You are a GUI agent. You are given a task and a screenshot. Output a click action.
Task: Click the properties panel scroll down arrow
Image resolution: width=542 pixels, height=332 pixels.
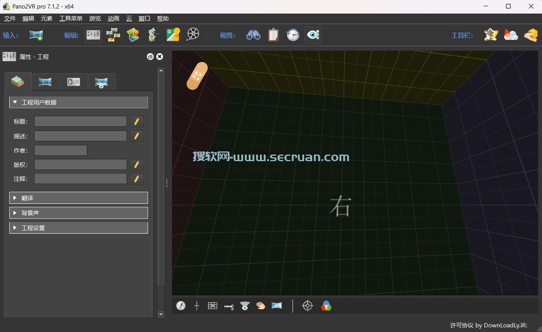coord(161,315)
